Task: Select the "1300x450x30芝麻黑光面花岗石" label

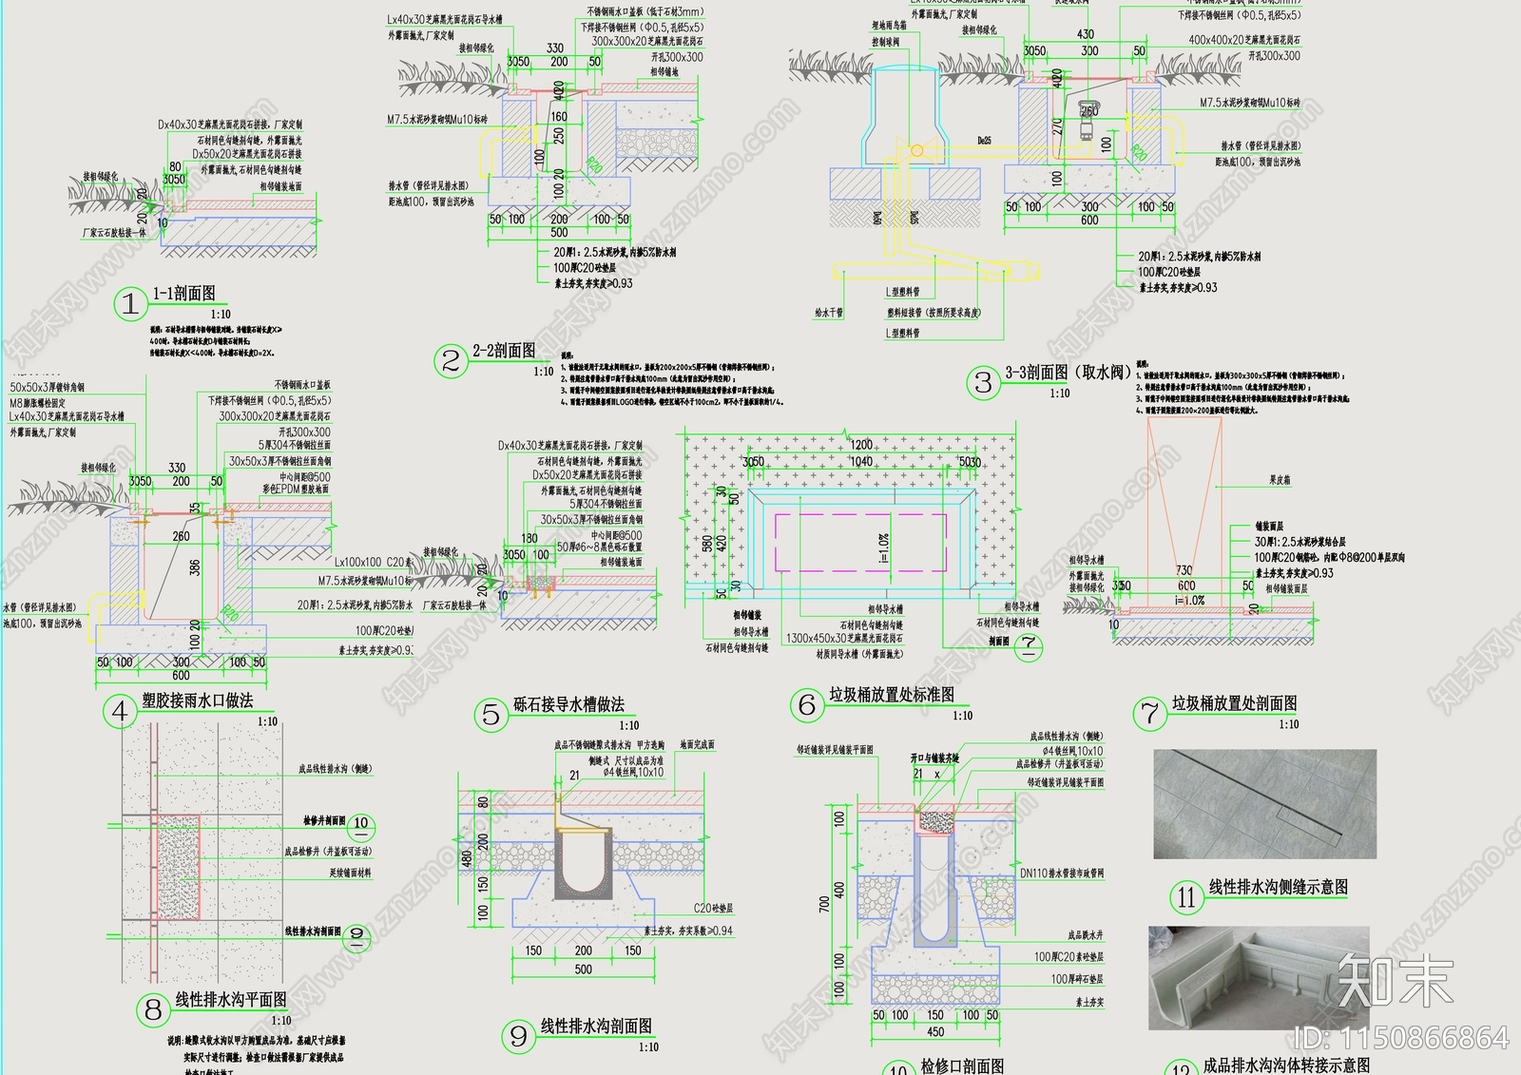Action: (844, 639)
